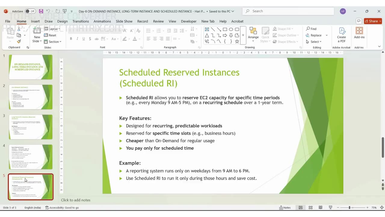Switch to Slide Sorter view icon
The height and width of the screenshot is (217, 385).
[310, 207]
